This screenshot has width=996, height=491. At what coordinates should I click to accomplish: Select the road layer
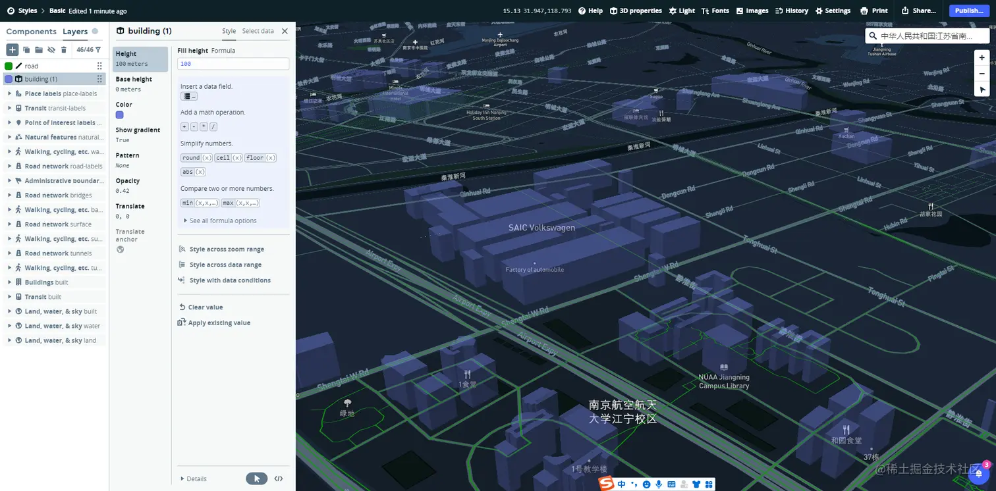(54, 66)
